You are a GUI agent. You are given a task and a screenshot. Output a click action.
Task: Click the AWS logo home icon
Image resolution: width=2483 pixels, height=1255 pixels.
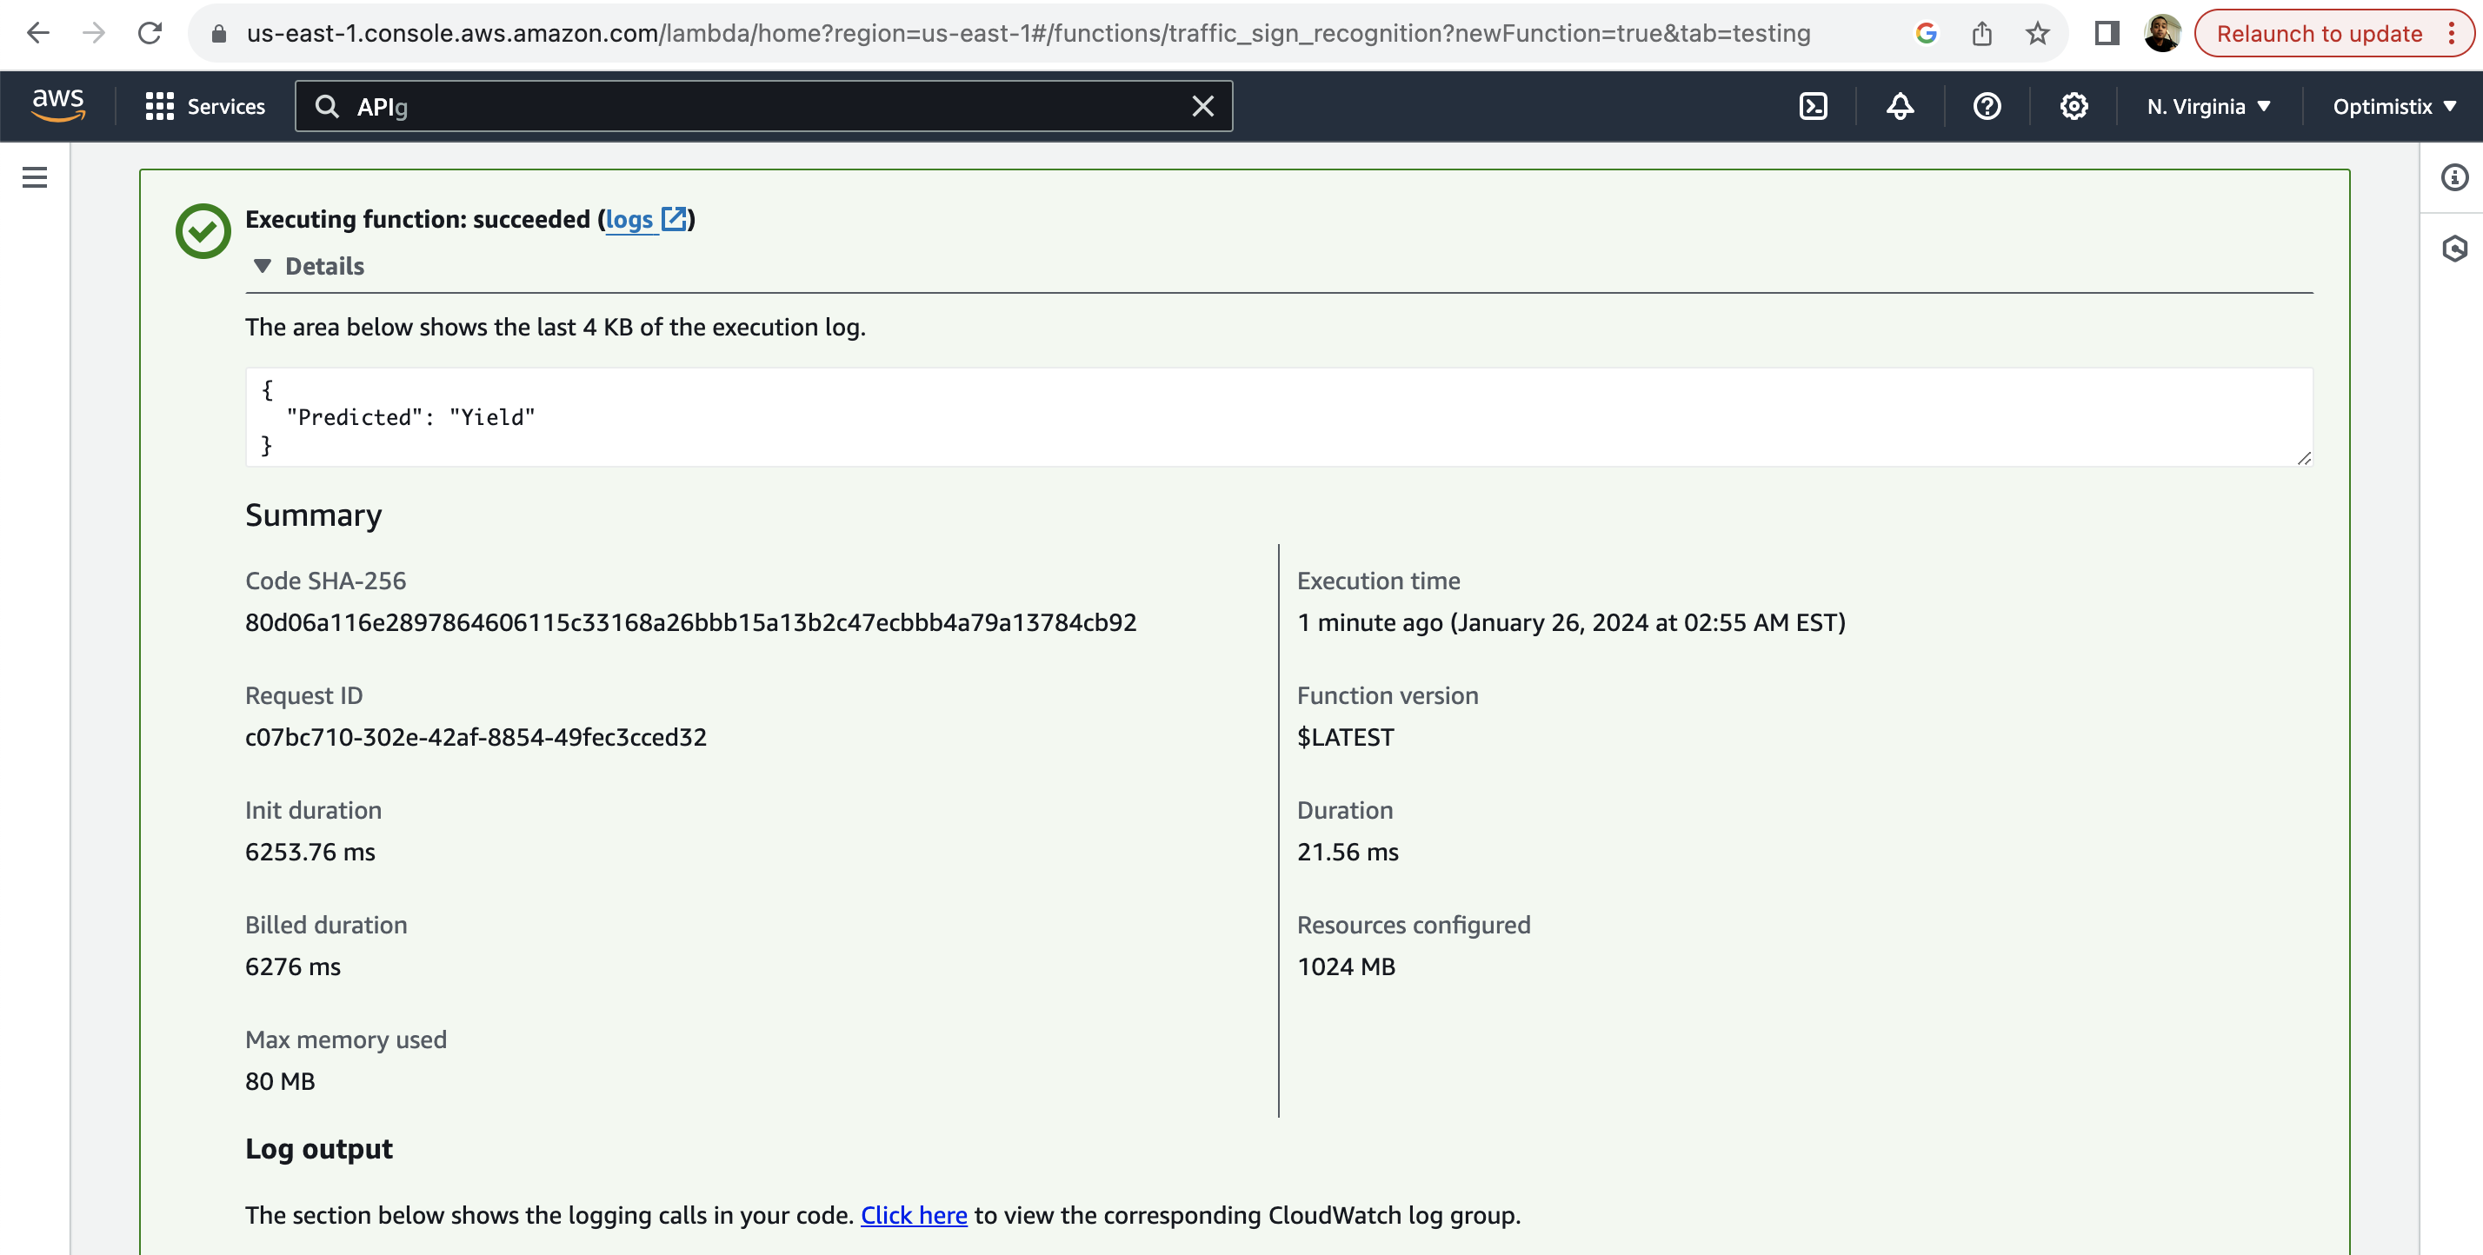[58, 105]
